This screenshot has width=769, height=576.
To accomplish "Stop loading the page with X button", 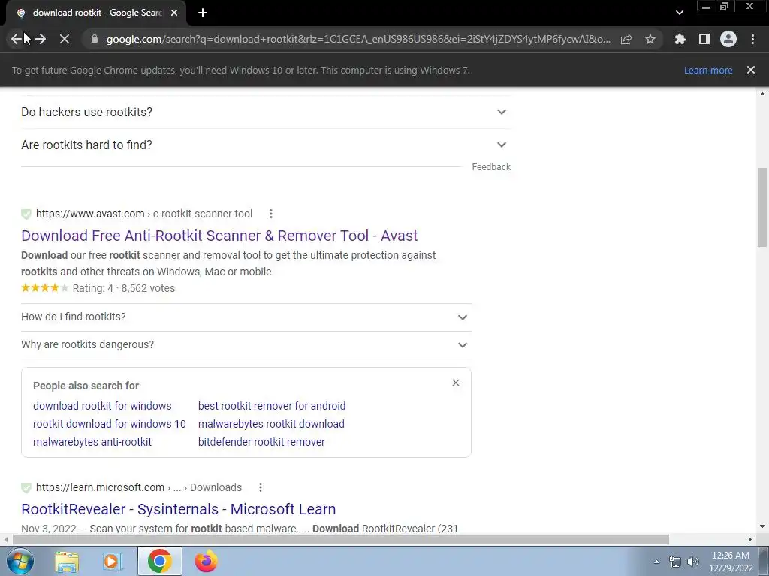I will (65, 39).
